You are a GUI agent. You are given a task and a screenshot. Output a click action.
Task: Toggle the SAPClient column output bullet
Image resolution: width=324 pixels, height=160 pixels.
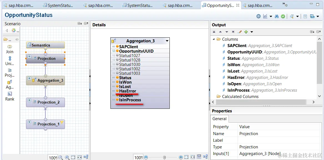(117, 47)
